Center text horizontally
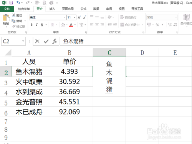The image size is (192, 144). coord(97,25)
